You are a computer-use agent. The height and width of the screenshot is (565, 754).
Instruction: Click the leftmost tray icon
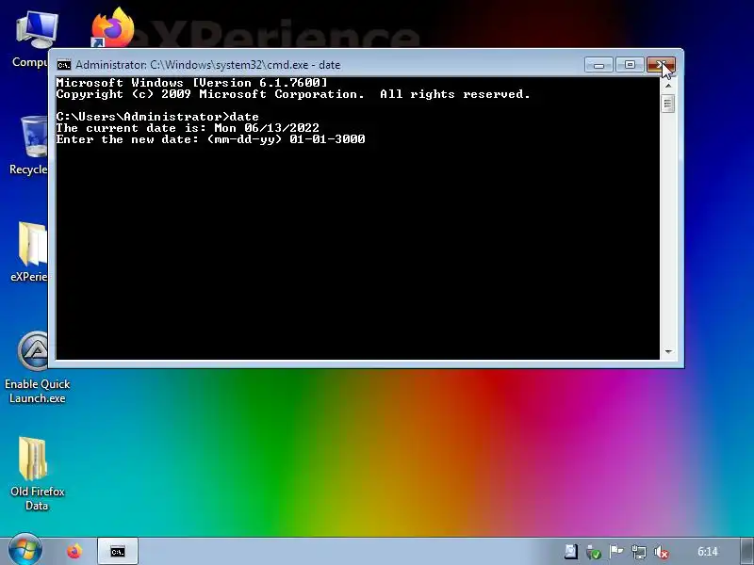coord(571,552)
